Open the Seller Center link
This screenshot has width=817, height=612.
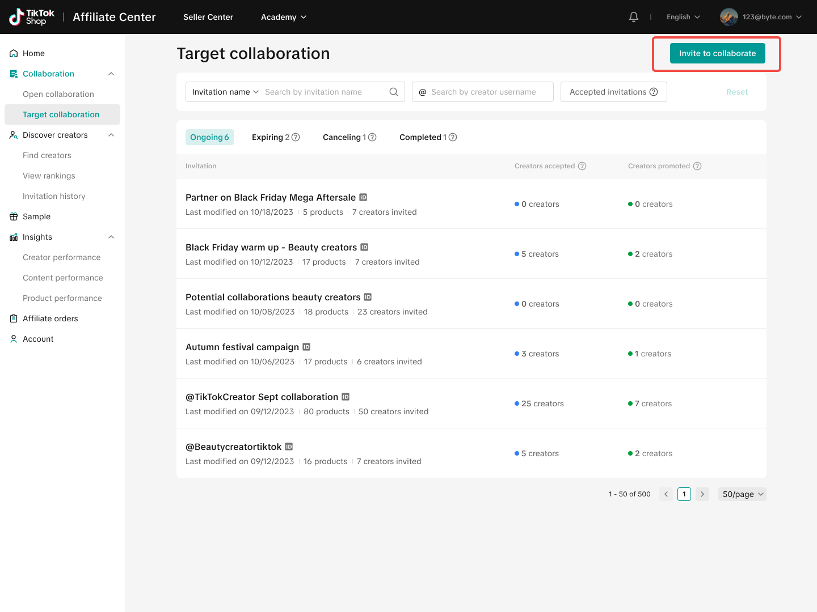point(208,17)
